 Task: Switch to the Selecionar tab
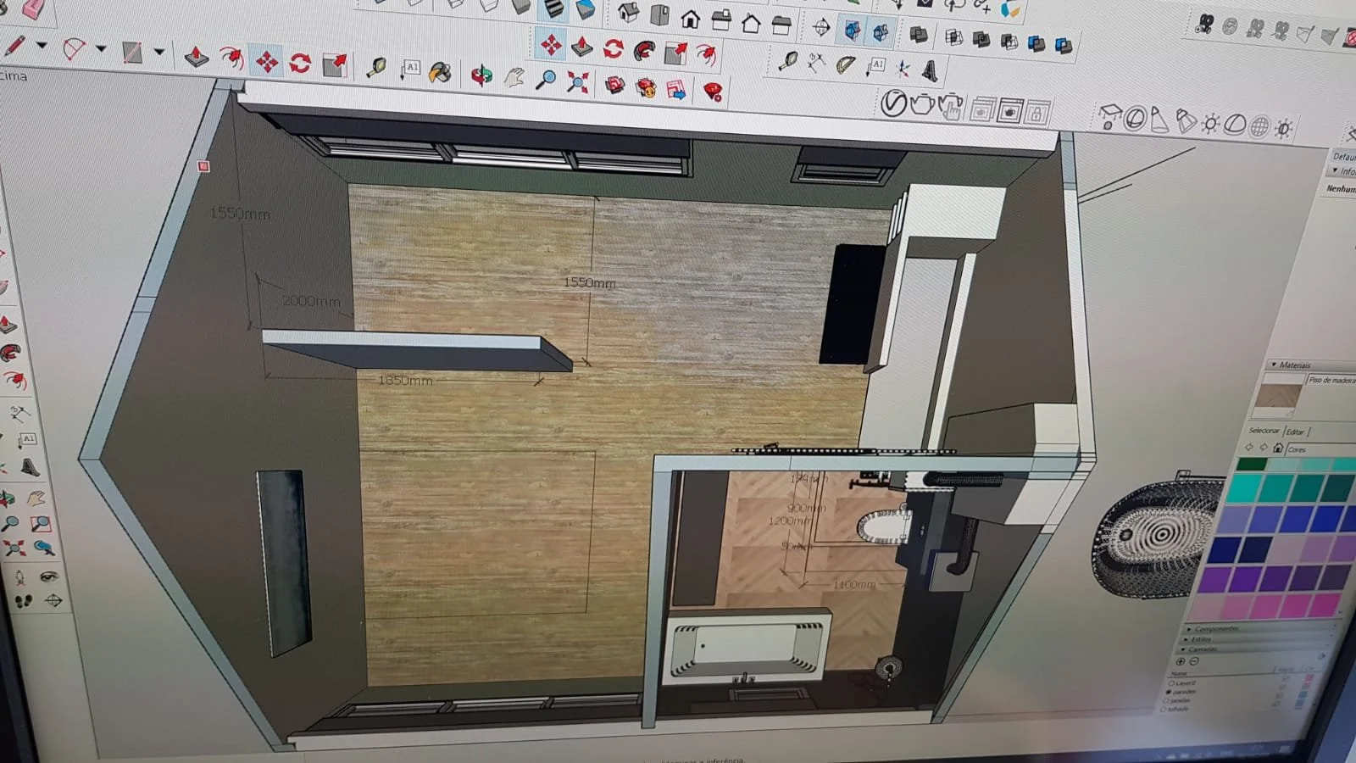coord(1264,431)
